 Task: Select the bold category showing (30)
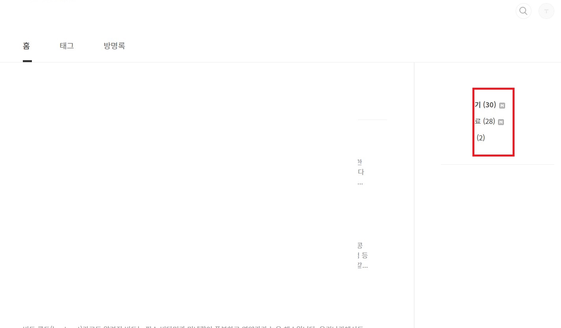[485, 105]
